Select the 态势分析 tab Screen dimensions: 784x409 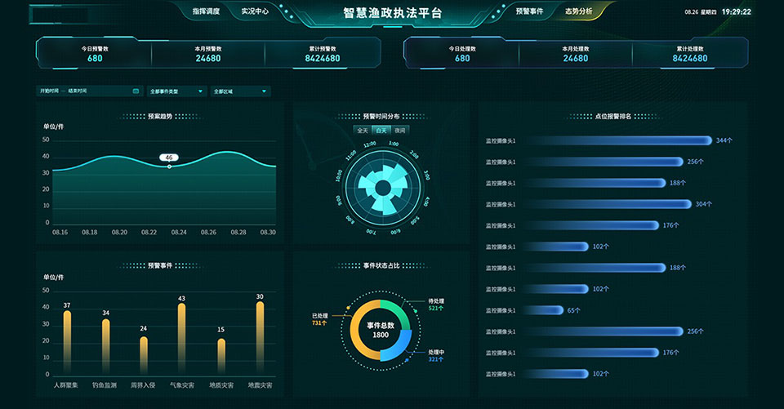click(578, 12)
